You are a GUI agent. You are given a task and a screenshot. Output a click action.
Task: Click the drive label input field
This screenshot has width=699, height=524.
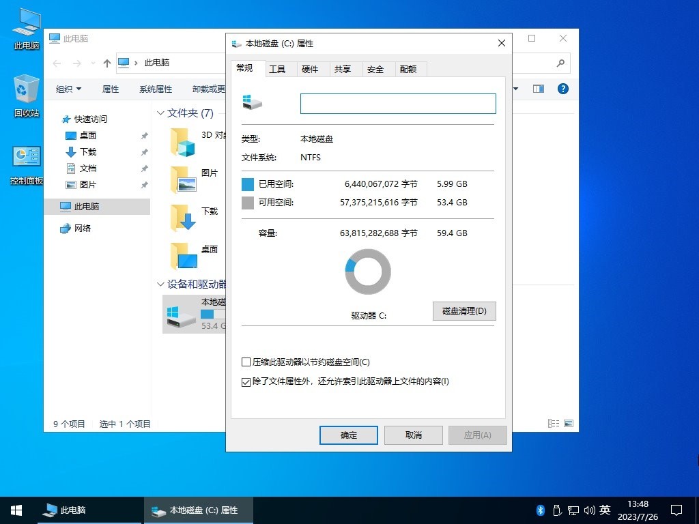pos(397,103)
